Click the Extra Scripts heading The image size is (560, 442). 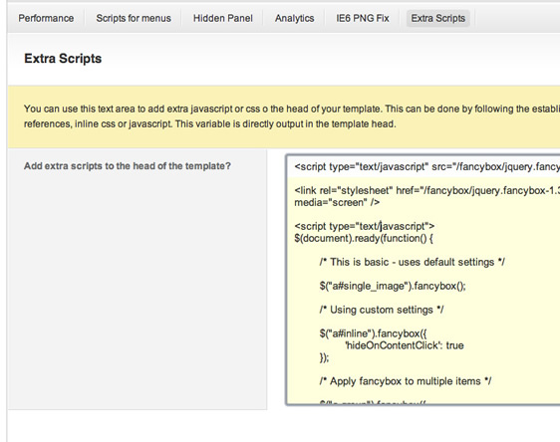63,59
